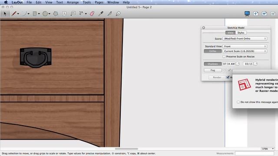Choose the red pencil Line tool
278x156 pixels.
click(14, 13)
